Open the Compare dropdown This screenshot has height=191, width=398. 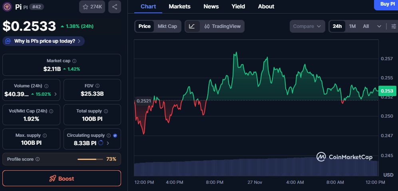pyautogui.click(x=307, y=26)
